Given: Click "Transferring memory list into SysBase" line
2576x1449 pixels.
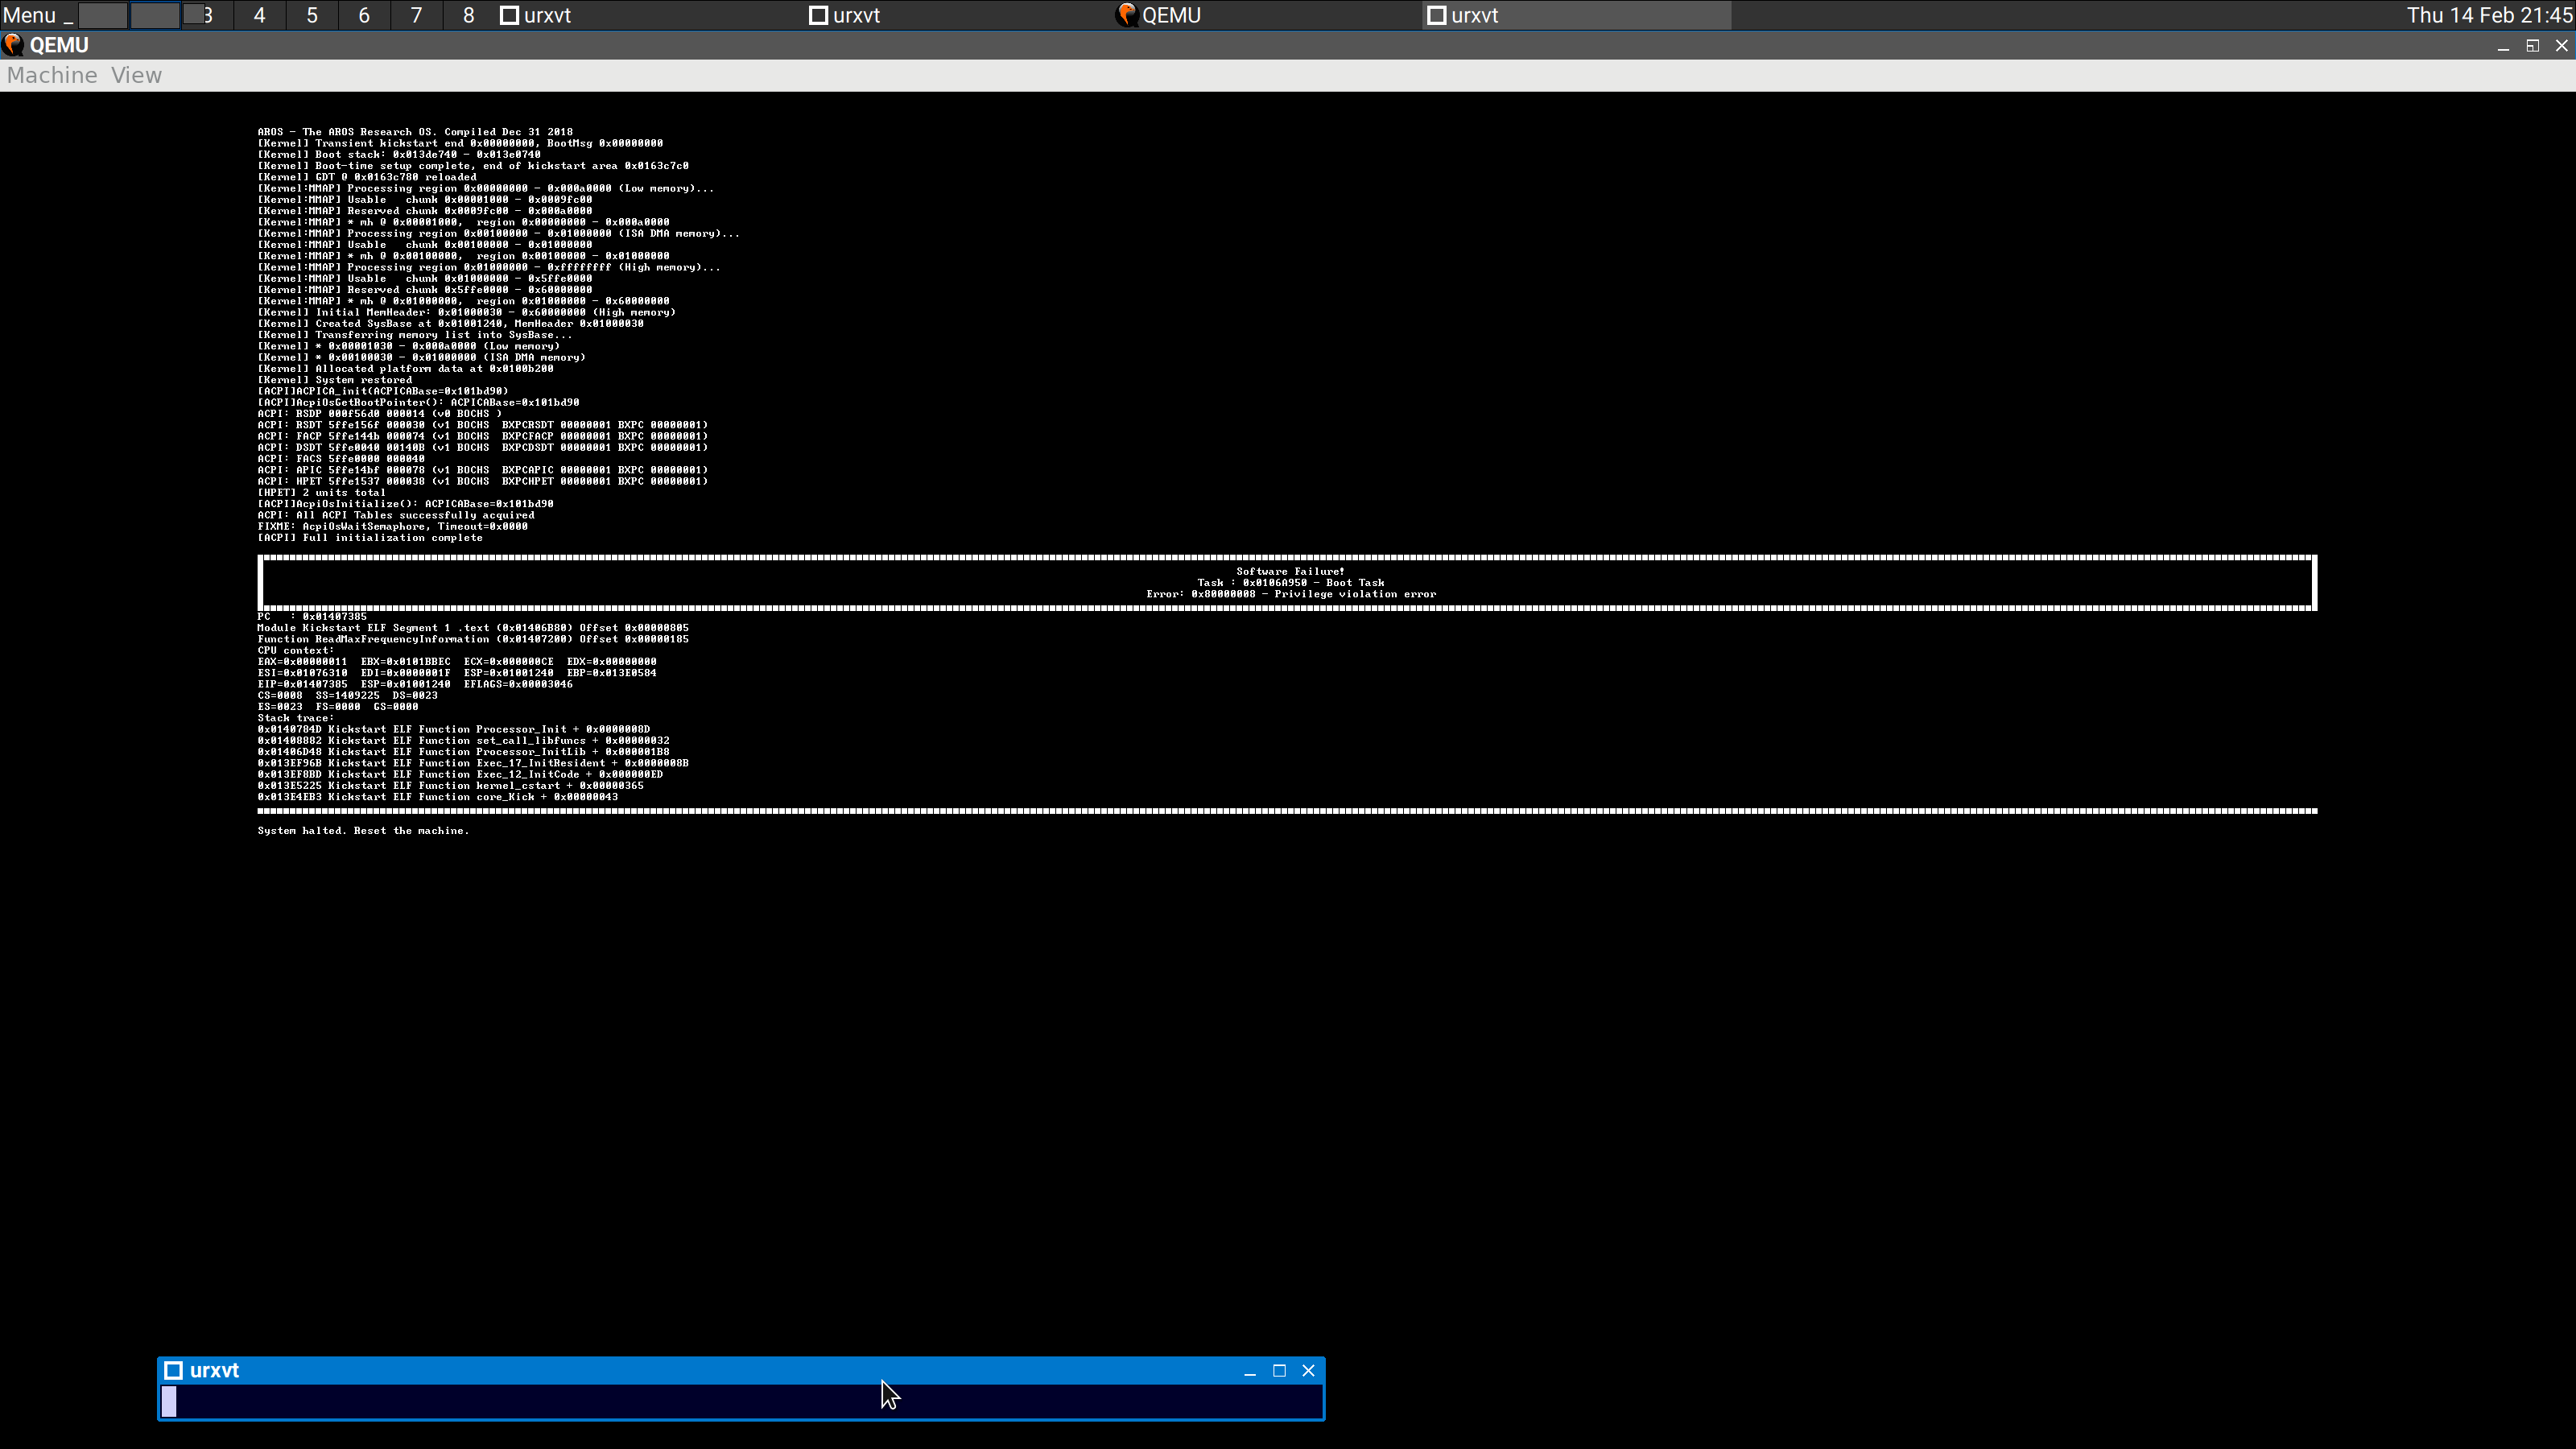Looking at the screenshot, I should (x=415, y=335).
